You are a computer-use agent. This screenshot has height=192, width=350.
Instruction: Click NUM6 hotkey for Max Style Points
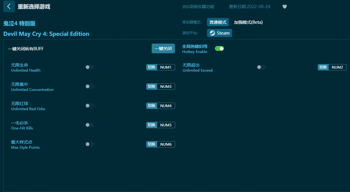166,144
